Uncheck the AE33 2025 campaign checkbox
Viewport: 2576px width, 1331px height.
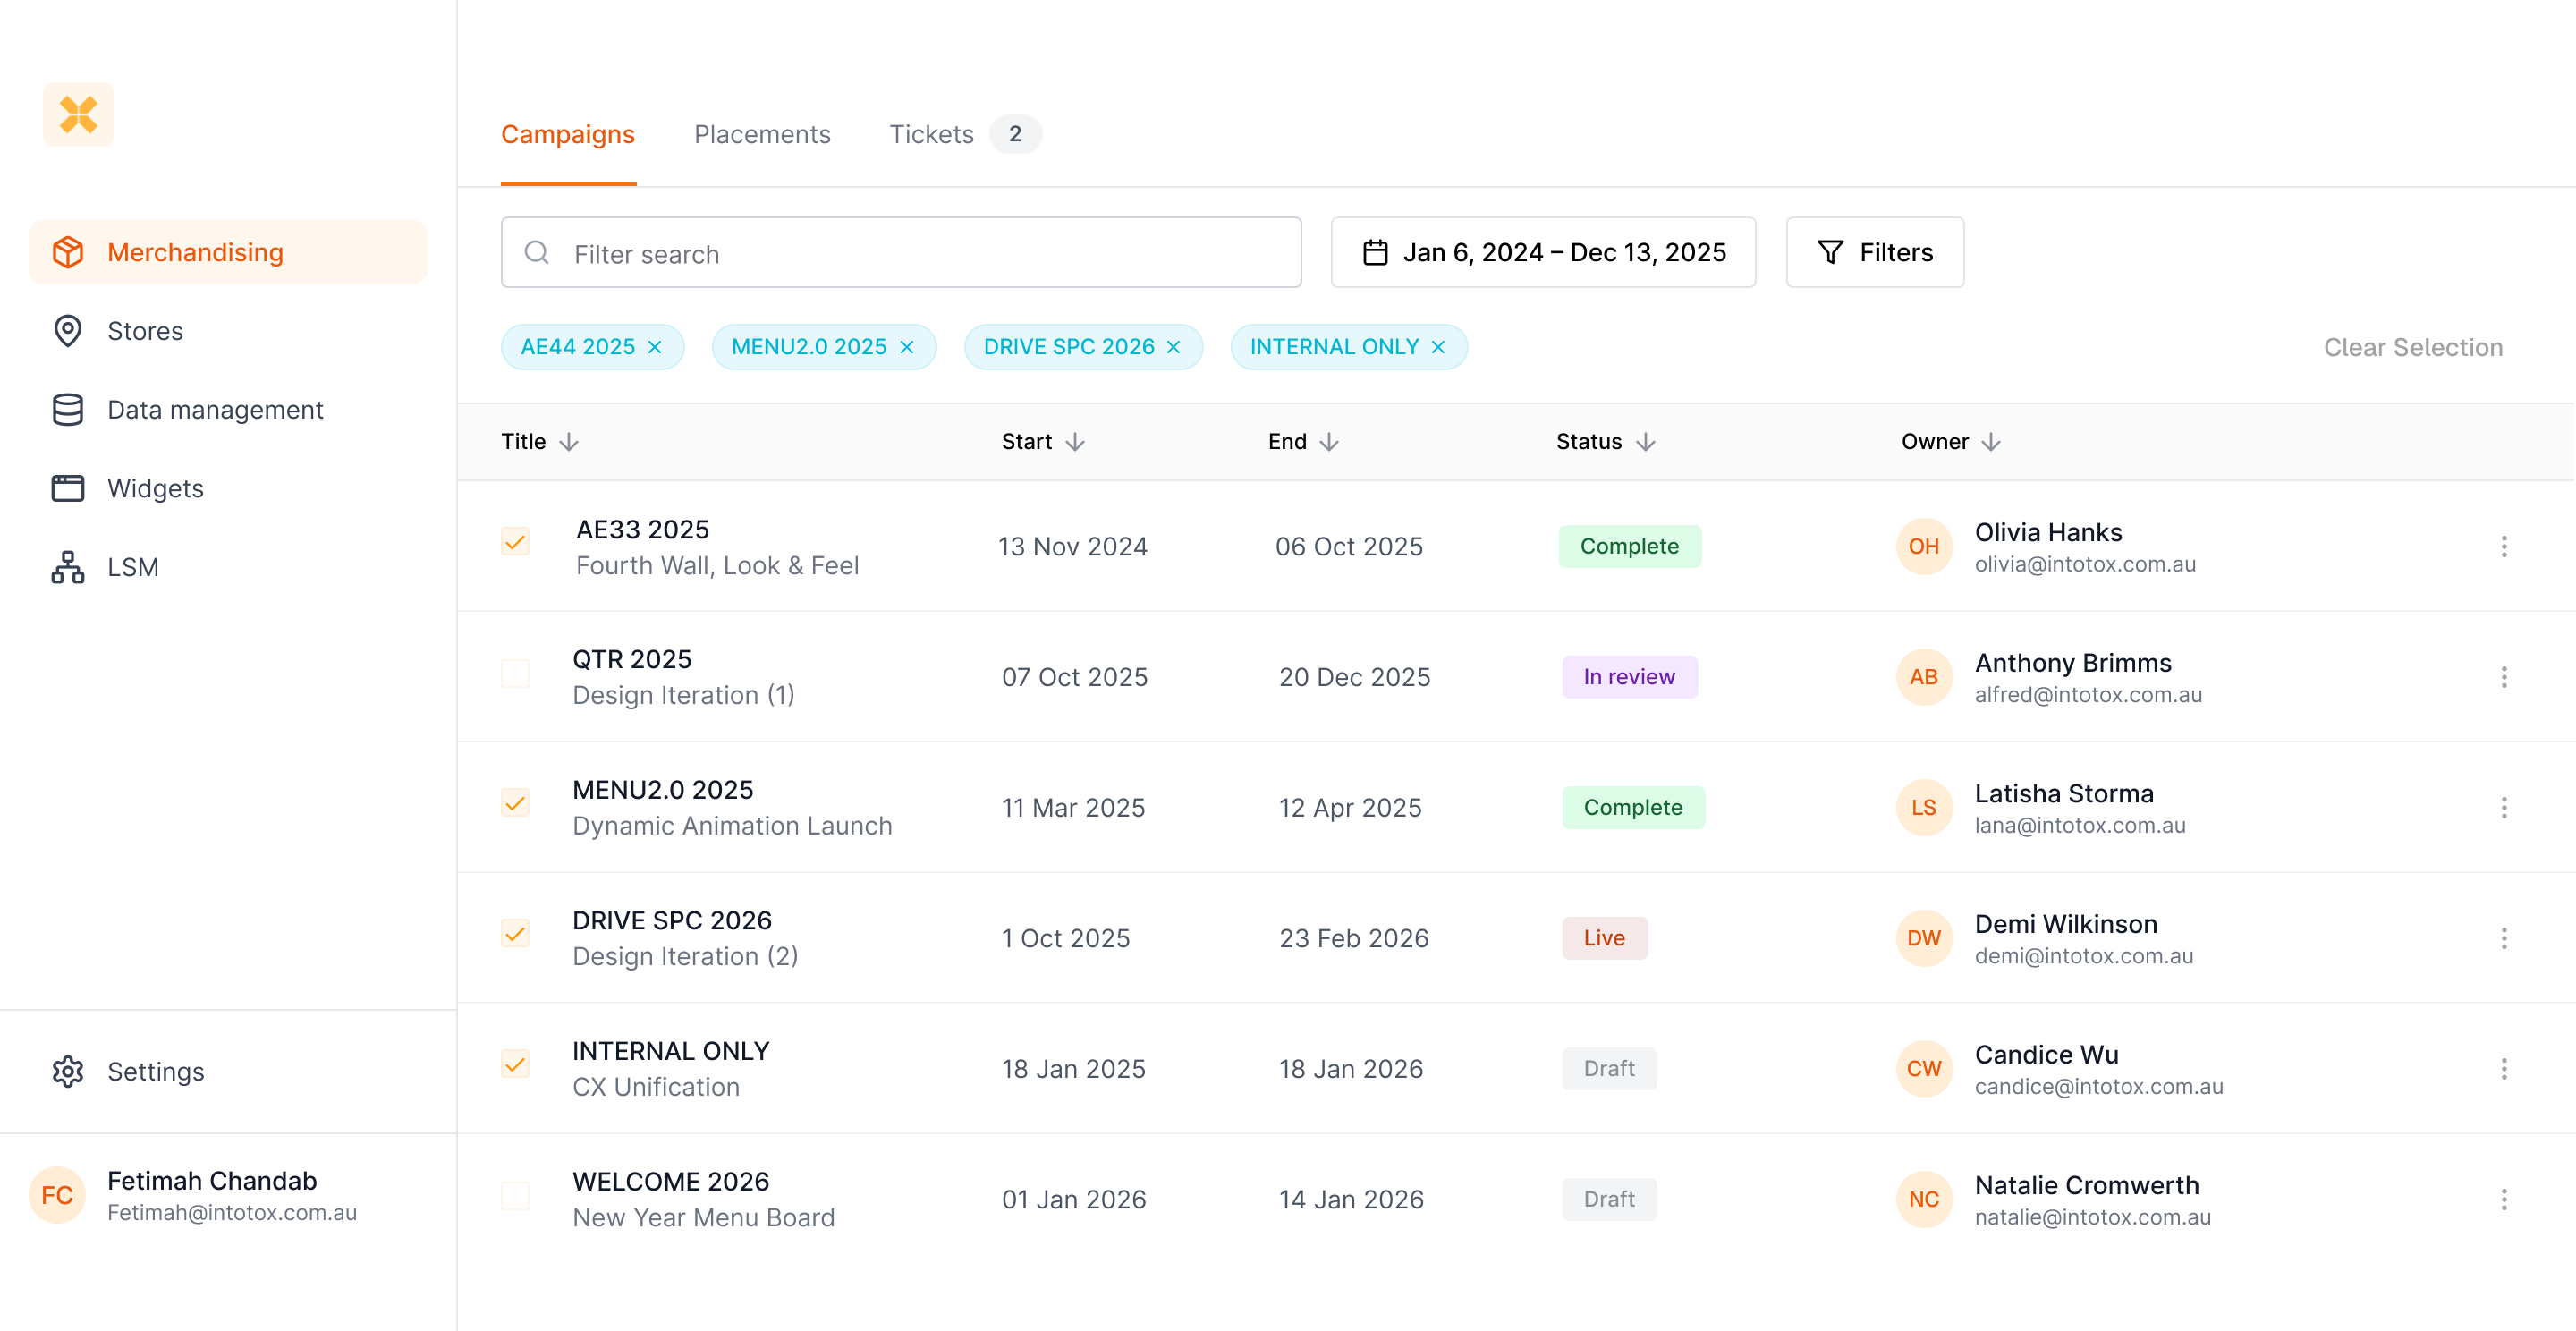515,542
